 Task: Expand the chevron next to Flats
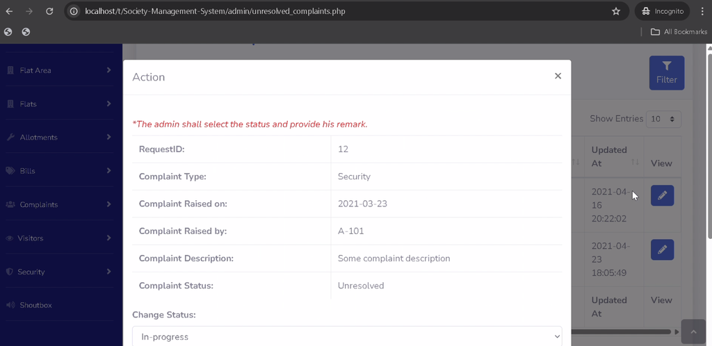(x=109, y=104)
